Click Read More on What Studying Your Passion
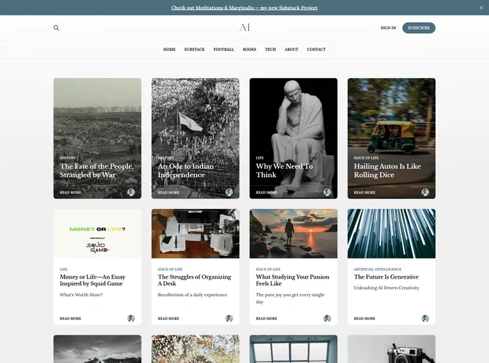This screenshot has width=489, height=363. [267, 318]
